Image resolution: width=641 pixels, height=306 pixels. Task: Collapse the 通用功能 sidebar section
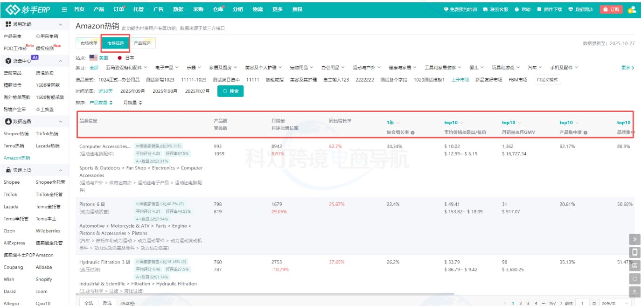(x=60, y=24)
